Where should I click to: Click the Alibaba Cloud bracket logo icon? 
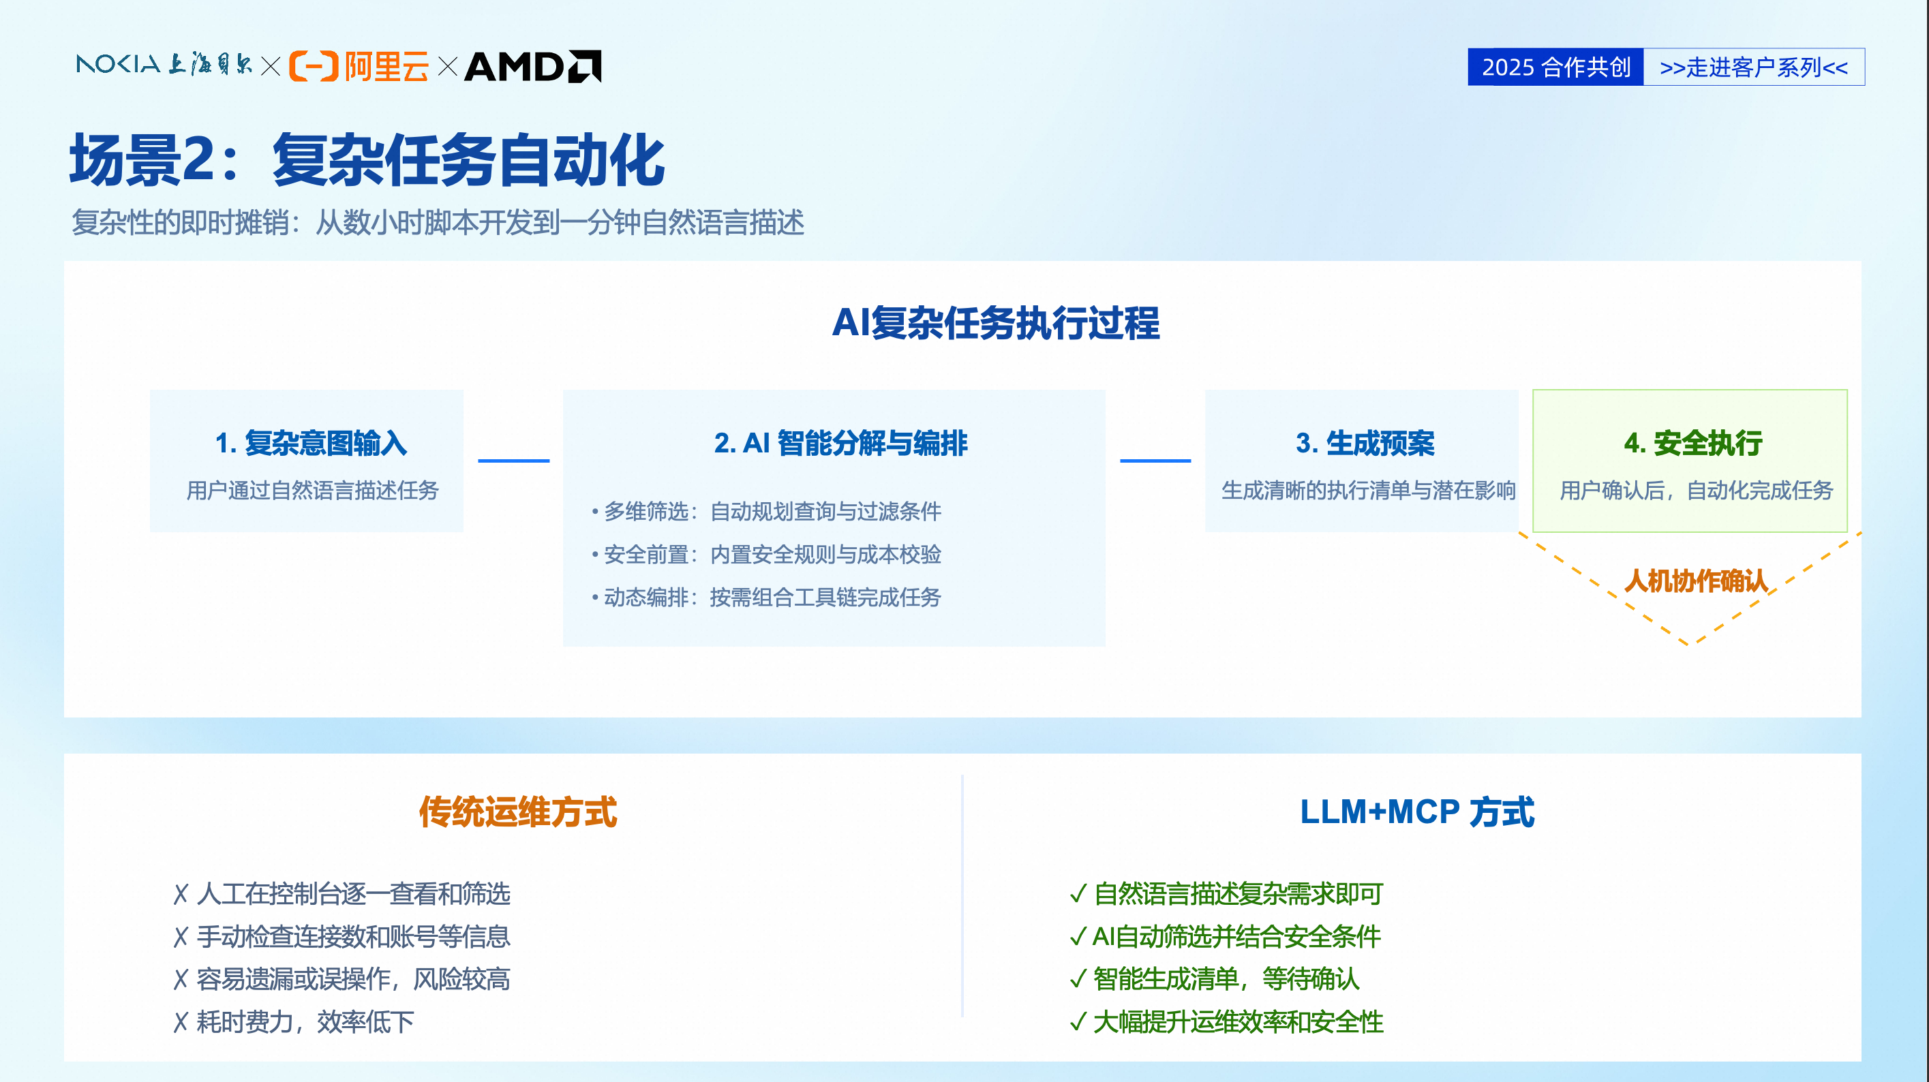pos(314,66)
